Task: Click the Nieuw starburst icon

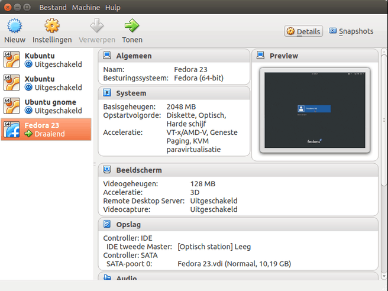Action: click(x=15, y=26)
